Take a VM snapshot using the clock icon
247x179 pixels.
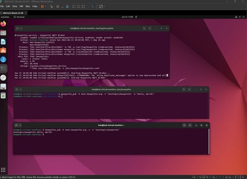point(58,6)
